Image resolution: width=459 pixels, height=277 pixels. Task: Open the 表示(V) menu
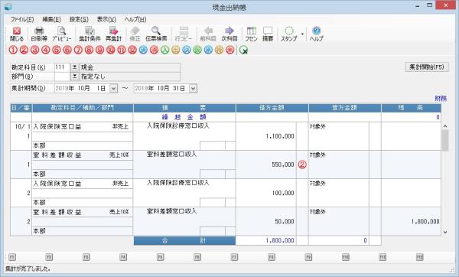pyautogui.click(x=106, y=20)
